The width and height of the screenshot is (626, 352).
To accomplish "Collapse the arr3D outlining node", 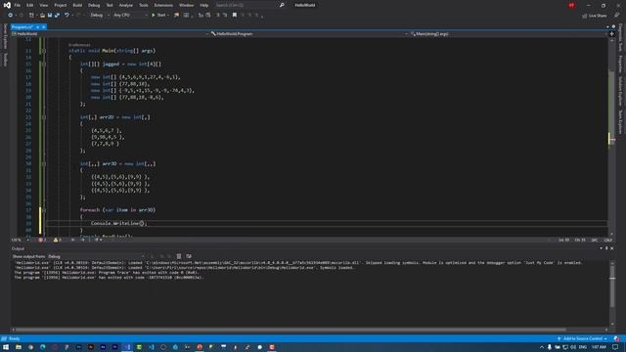I will 43,163.
